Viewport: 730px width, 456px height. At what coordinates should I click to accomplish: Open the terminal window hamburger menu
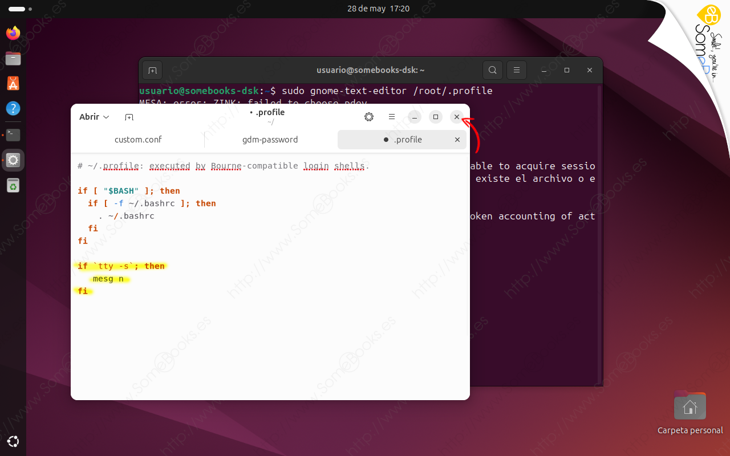[x=516, y=70]
